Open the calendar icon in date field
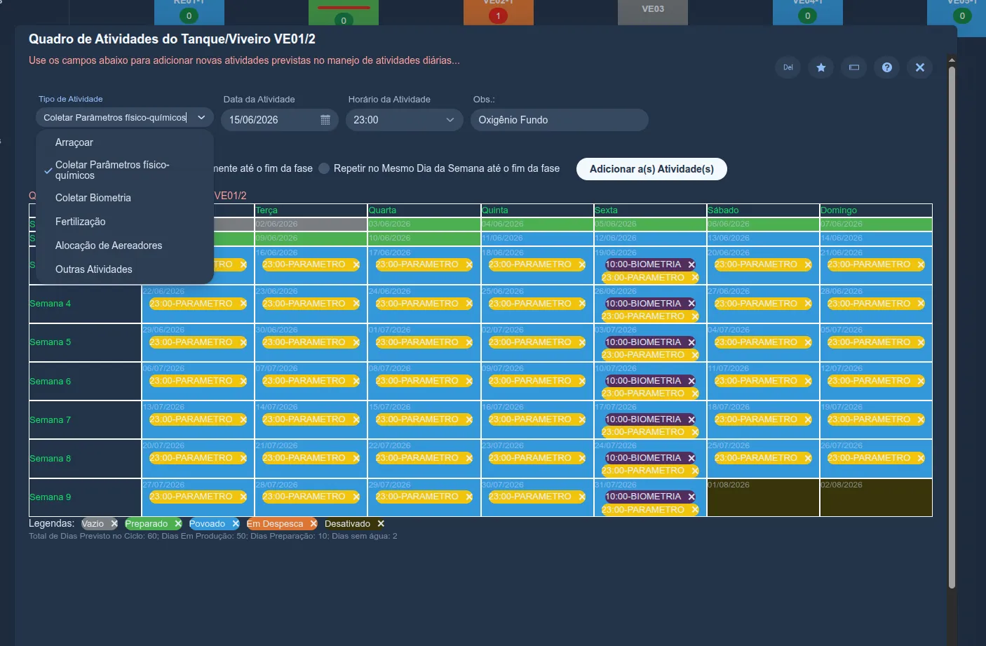 point(325,120)
